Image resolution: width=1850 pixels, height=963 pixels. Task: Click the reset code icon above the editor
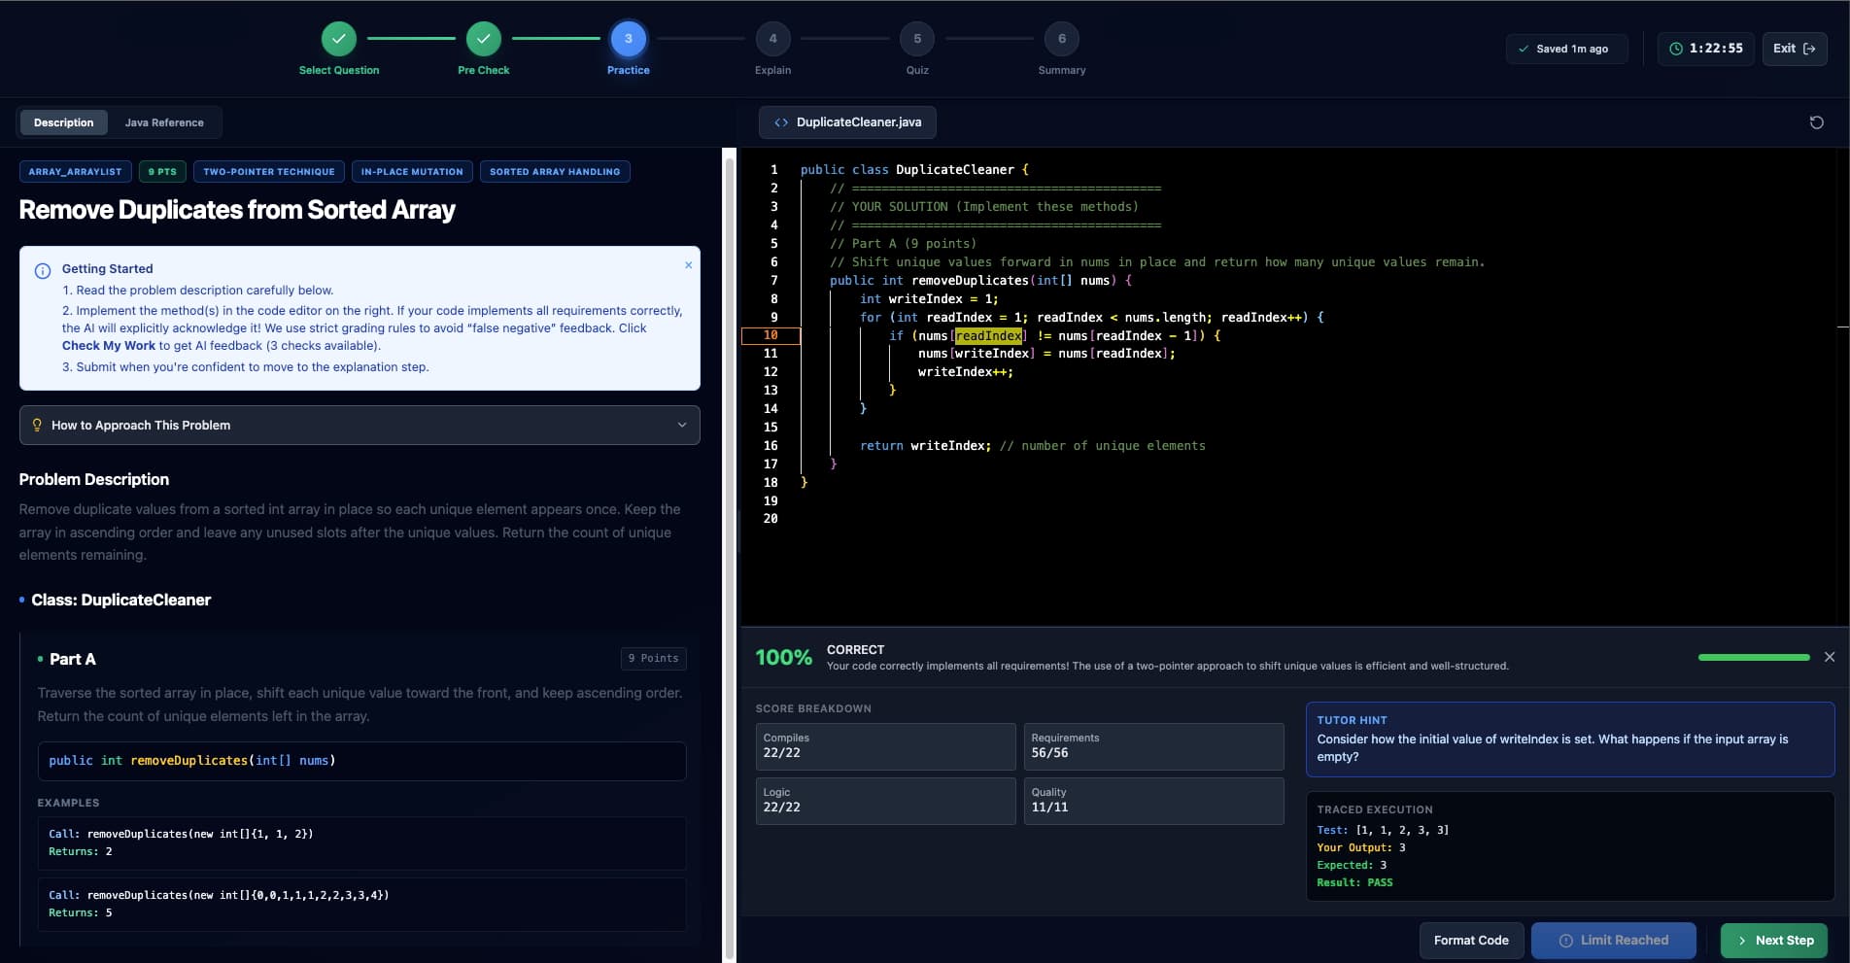(1817, 121)
